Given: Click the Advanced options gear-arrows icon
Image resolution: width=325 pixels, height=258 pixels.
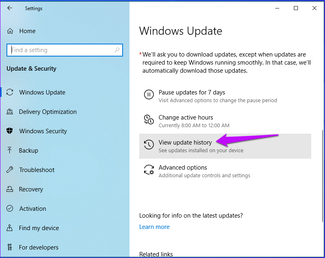Looking at the screenshot, I should [149, 170].
